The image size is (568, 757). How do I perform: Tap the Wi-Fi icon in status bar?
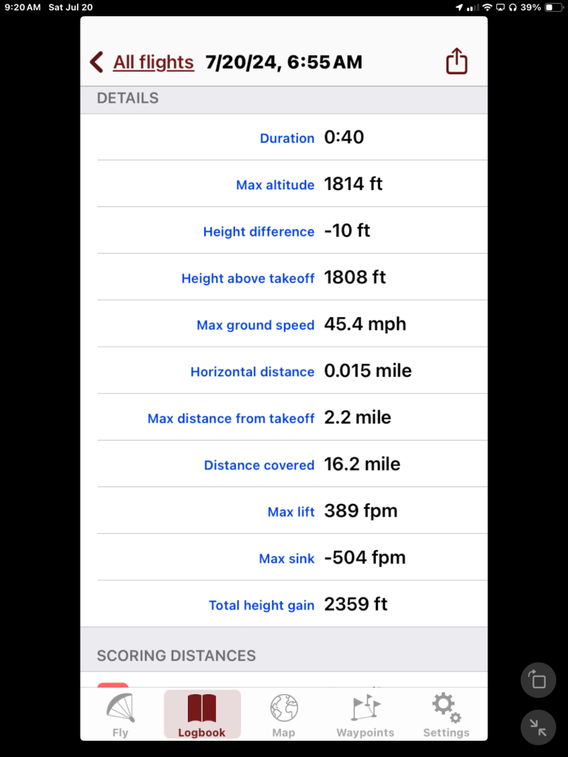487,7
